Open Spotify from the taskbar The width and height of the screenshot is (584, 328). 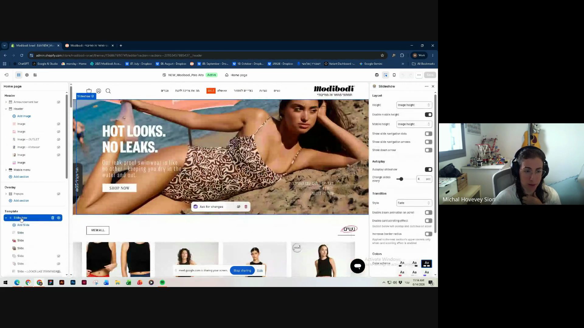point(162,282)
